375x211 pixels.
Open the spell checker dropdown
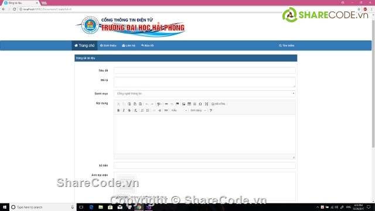pyautogui.click(x=159, y=104)
